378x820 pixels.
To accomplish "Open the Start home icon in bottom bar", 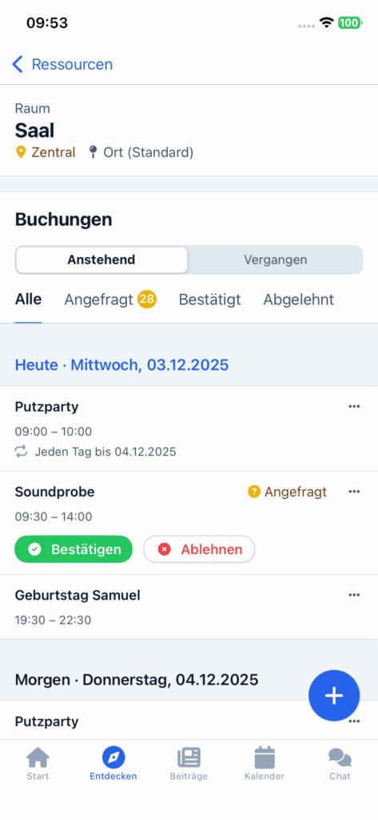I will point(38,758).
